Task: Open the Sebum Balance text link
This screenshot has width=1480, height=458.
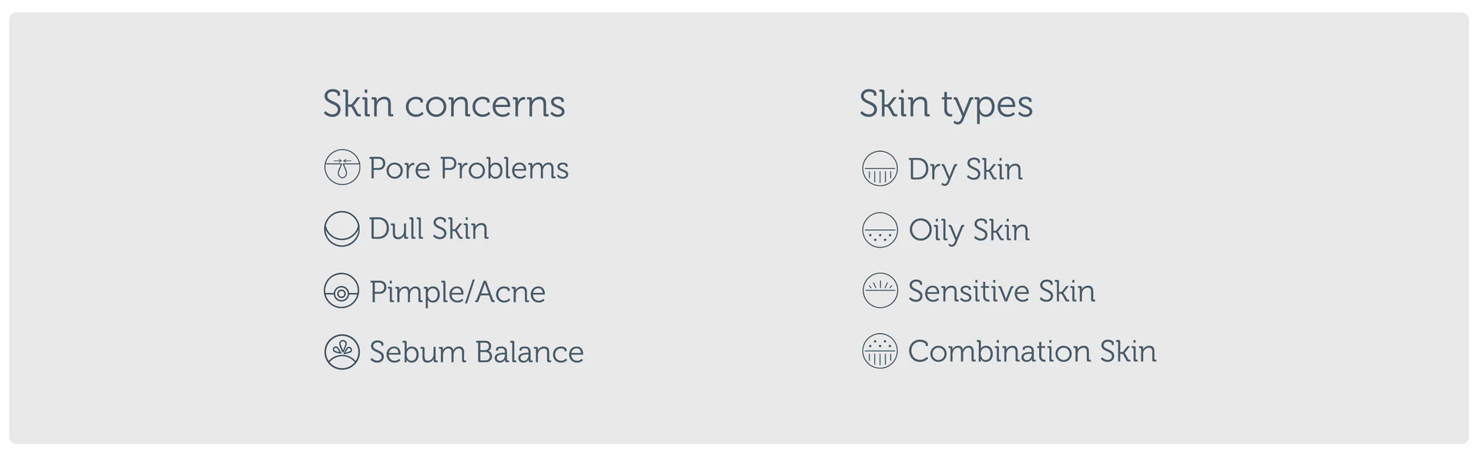Action: [x=476, y=352]
